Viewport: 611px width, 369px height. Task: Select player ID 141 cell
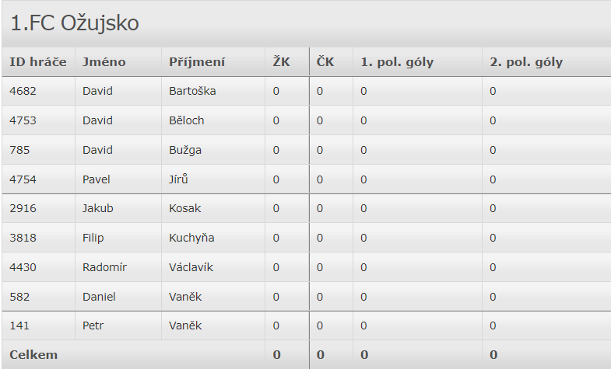coord(19,325)
